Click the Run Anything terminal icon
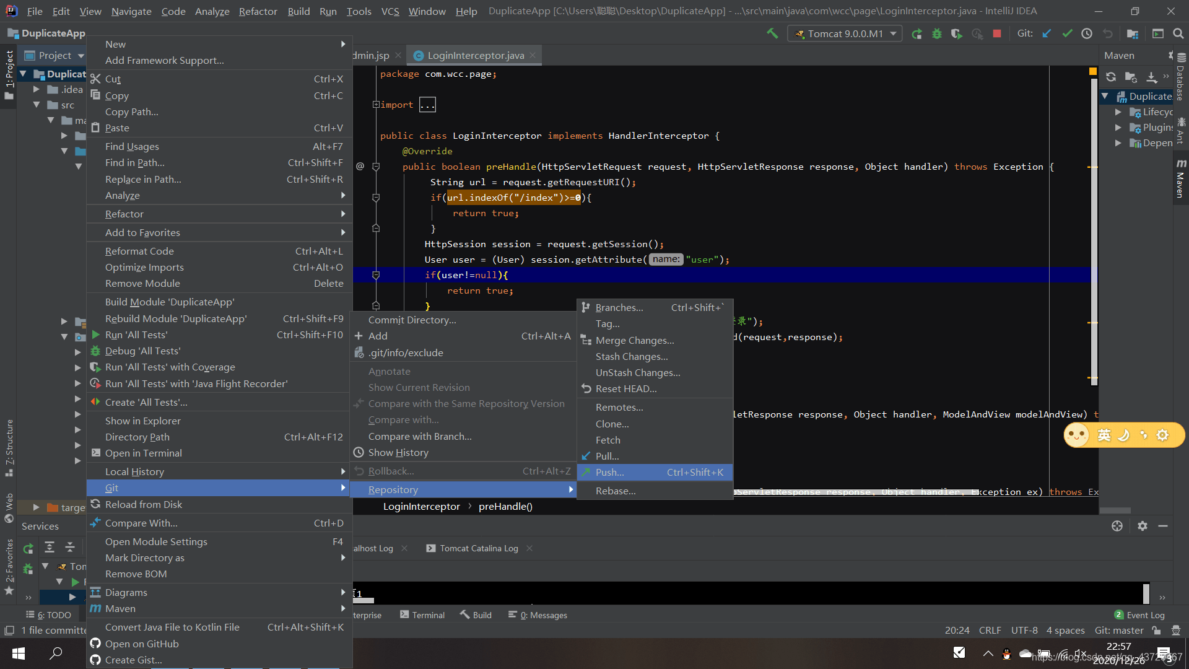The image size is (1189, 669). pos(1158,33)
